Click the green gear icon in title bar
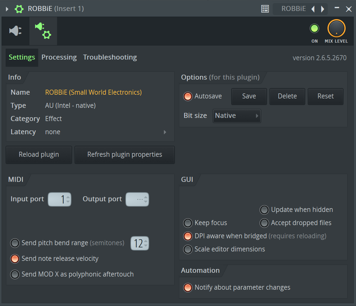 tap(19, 9)
